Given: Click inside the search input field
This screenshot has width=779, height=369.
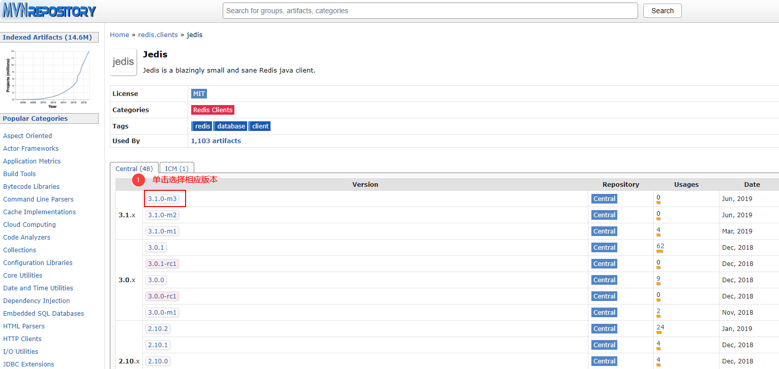Looking at the screenshot, I should (x=430, y=10).
